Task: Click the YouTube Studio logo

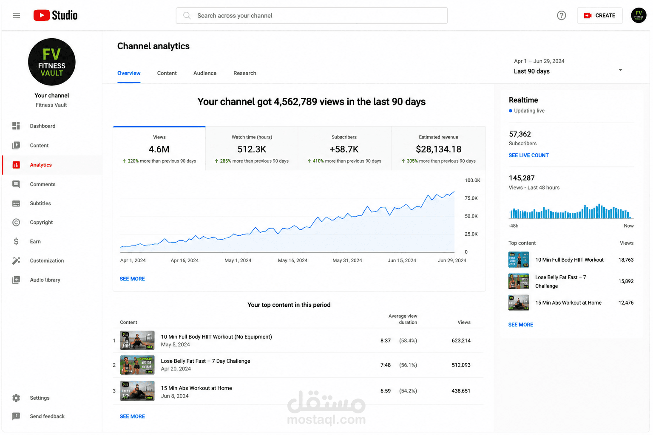Action: (56, 16)
